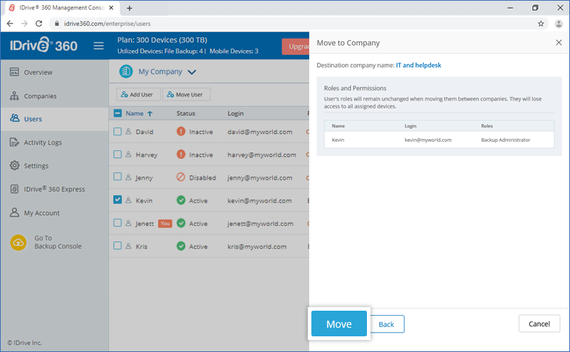Click Jenett's Active status icon

point(181,223)
